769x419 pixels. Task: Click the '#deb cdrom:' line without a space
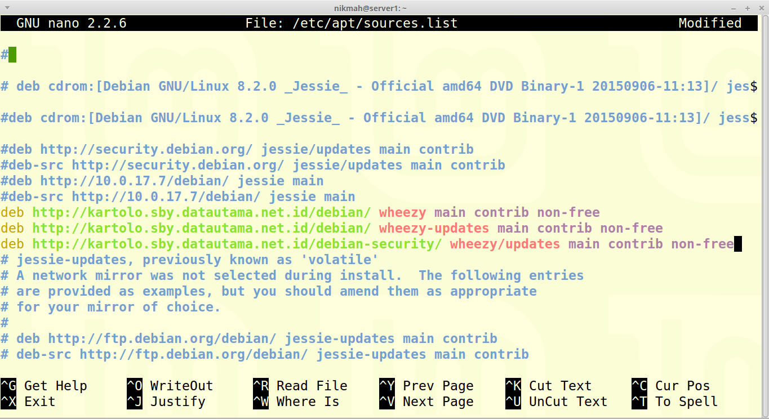click(x=379, y=118)
